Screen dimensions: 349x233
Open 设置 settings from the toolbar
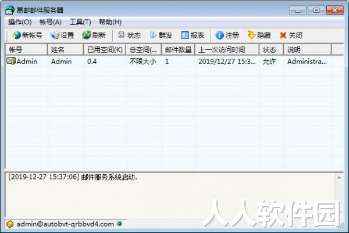[x=62, y=35]
